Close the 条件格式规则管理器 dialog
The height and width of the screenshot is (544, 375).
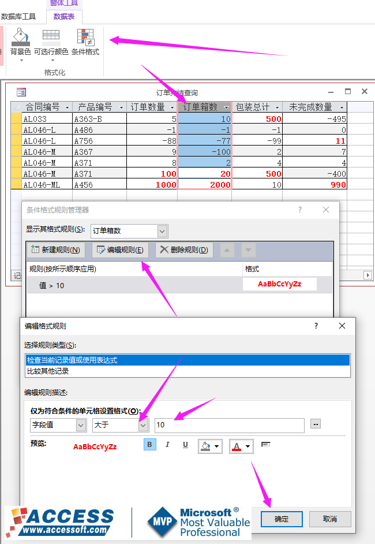(x=326, y=210)
